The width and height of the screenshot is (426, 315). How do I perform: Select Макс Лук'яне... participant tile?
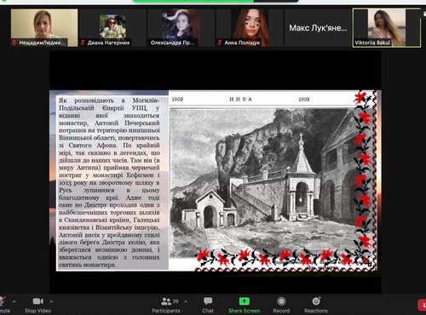click(x=318, y=27)
